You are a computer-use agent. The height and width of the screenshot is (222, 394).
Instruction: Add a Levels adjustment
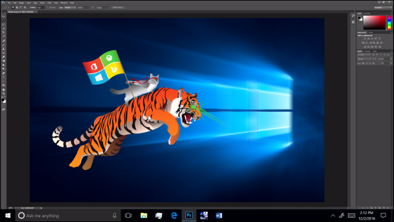coord(369,39)
